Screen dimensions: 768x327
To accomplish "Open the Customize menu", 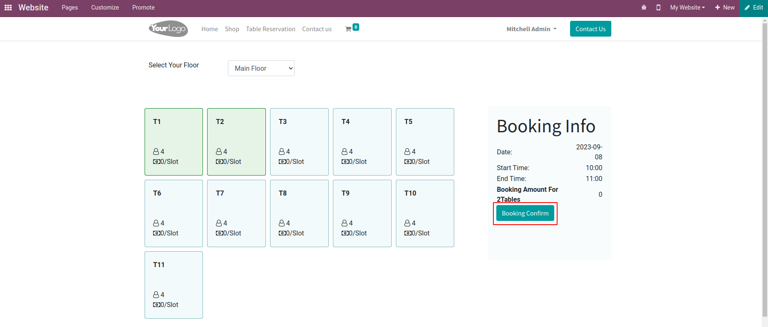I will [105, 7].
